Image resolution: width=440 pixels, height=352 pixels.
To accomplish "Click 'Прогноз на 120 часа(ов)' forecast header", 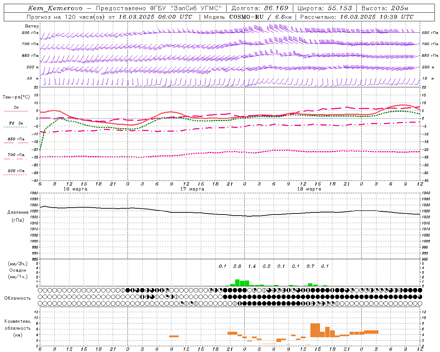I will (x=66, y=17).
